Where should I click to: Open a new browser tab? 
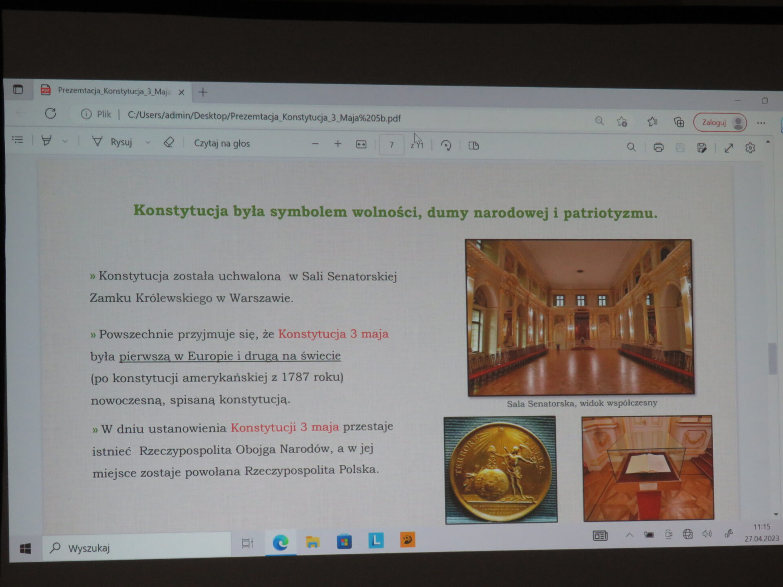point(203,93)
